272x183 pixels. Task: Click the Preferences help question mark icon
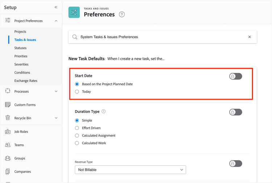122,14
